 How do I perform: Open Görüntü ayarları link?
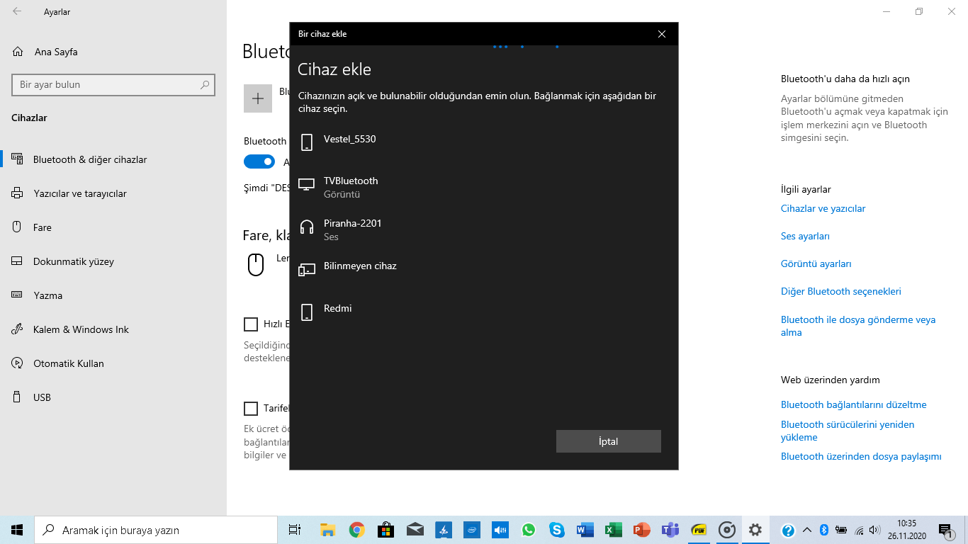816,264
